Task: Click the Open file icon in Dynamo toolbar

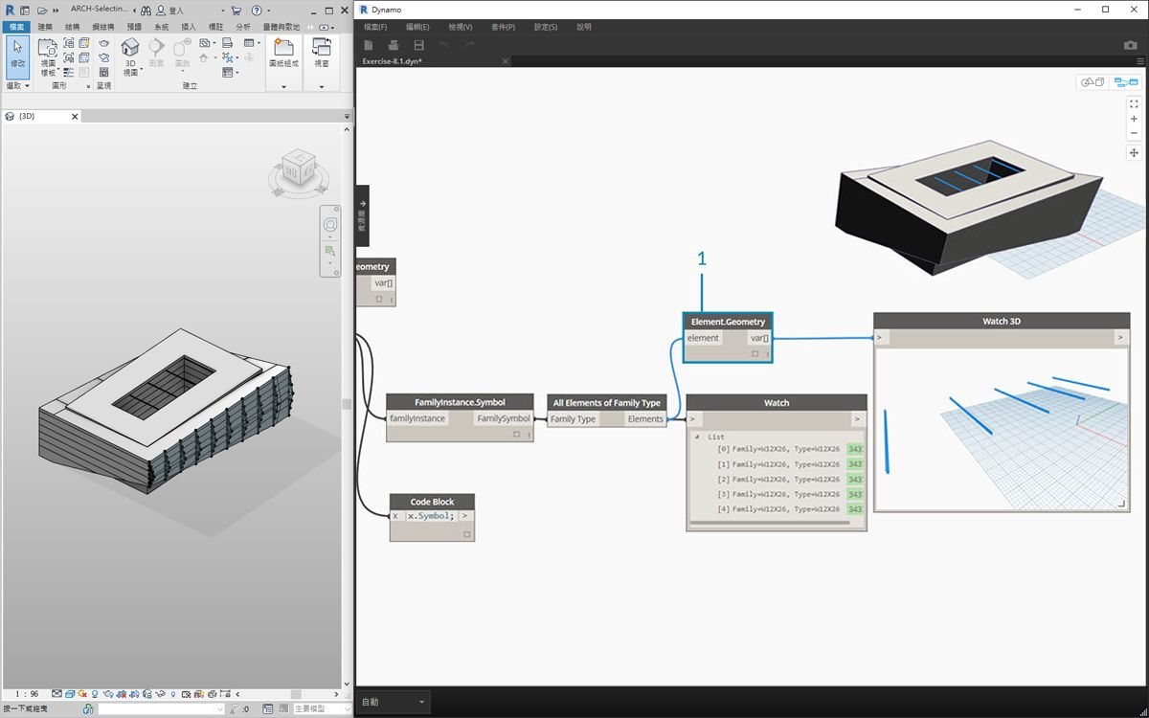Action: [393, 45]
